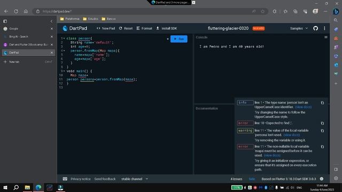Open the browser profile avatar
The height and width of the screenshot is (192, 342).
coord(315,11)
